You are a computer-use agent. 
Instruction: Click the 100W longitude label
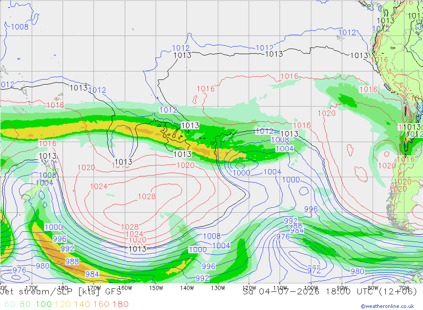[311, 288]
